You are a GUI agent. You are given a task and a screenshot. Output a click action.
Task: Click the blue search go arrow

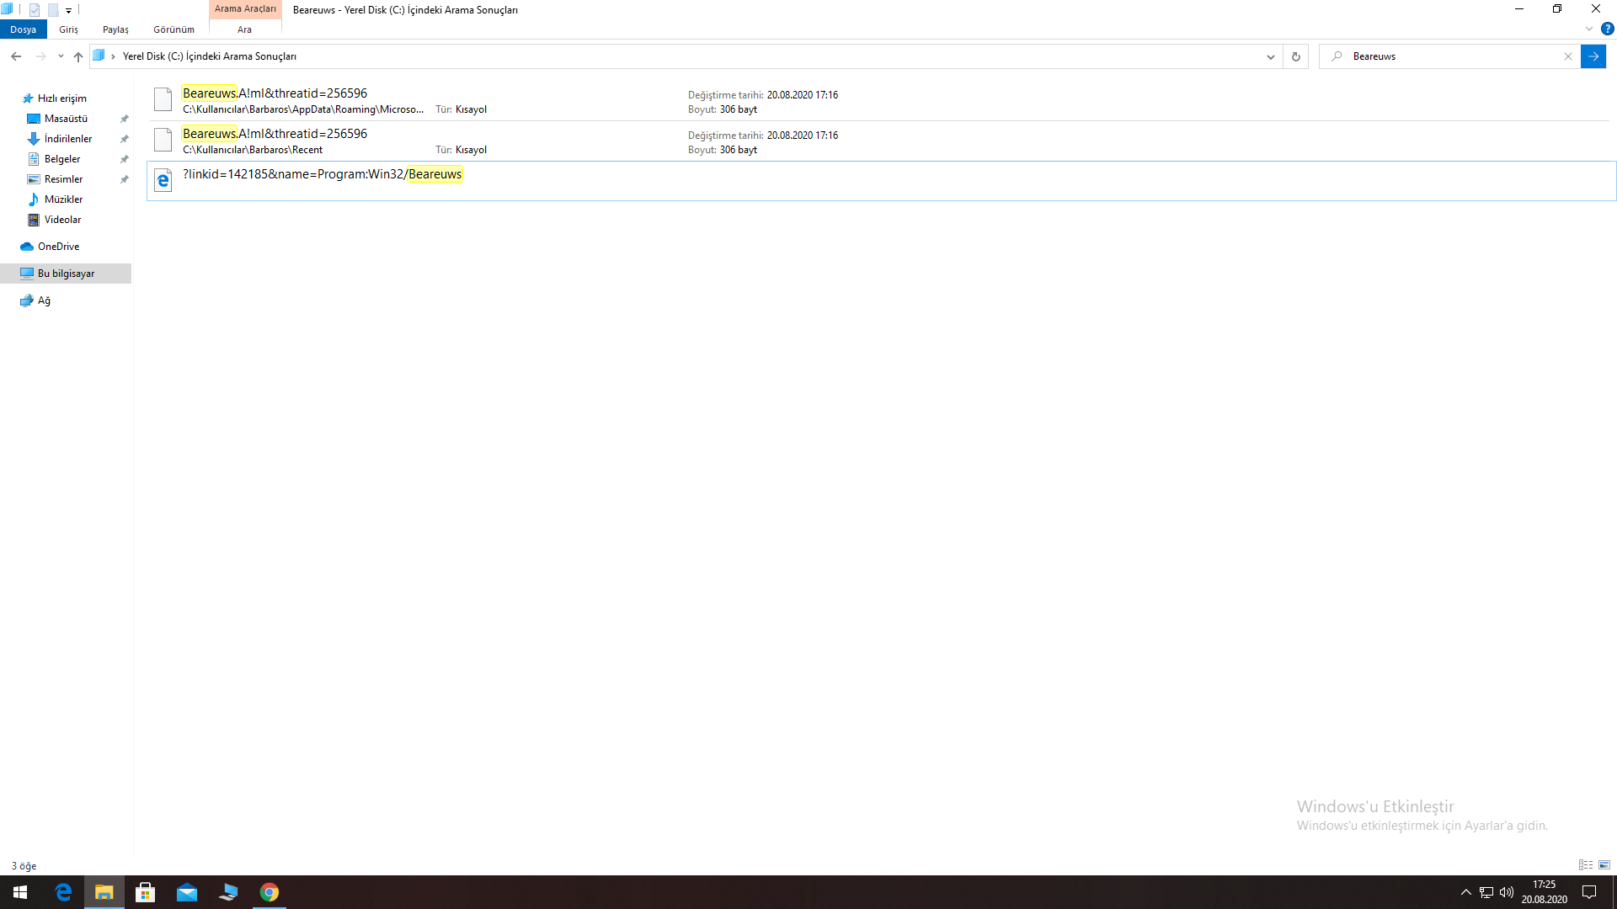(1593, 56)
